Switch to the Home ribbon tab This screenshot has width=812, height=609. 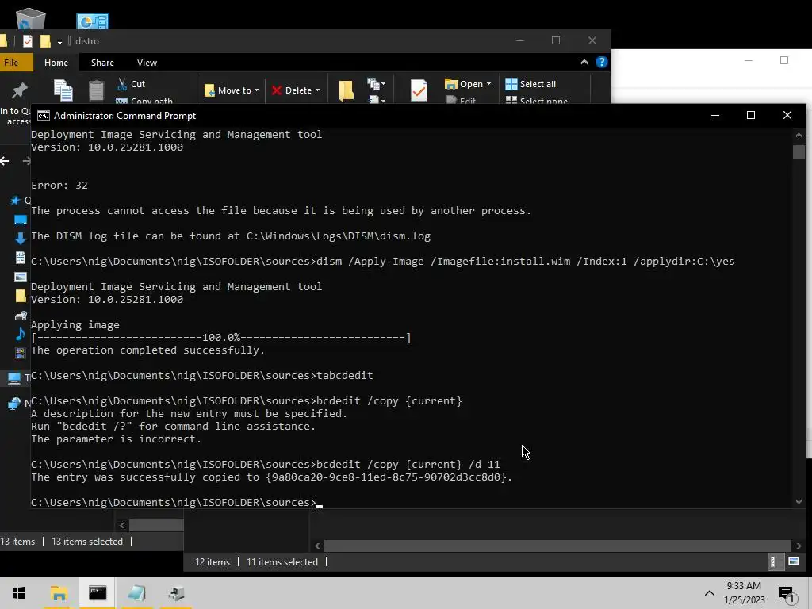coord(56,63)
